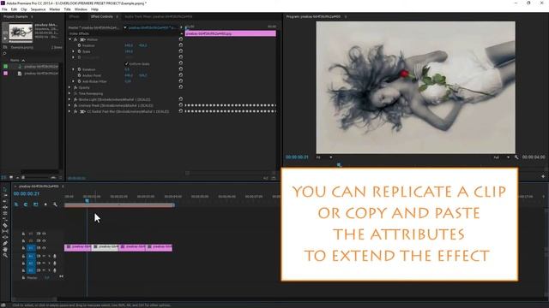Toggle the Motion effect fx switch

75,39
